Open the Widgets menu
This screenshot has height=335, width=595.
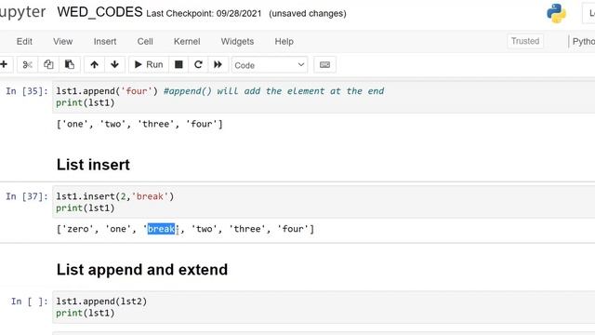pos(237,41)
